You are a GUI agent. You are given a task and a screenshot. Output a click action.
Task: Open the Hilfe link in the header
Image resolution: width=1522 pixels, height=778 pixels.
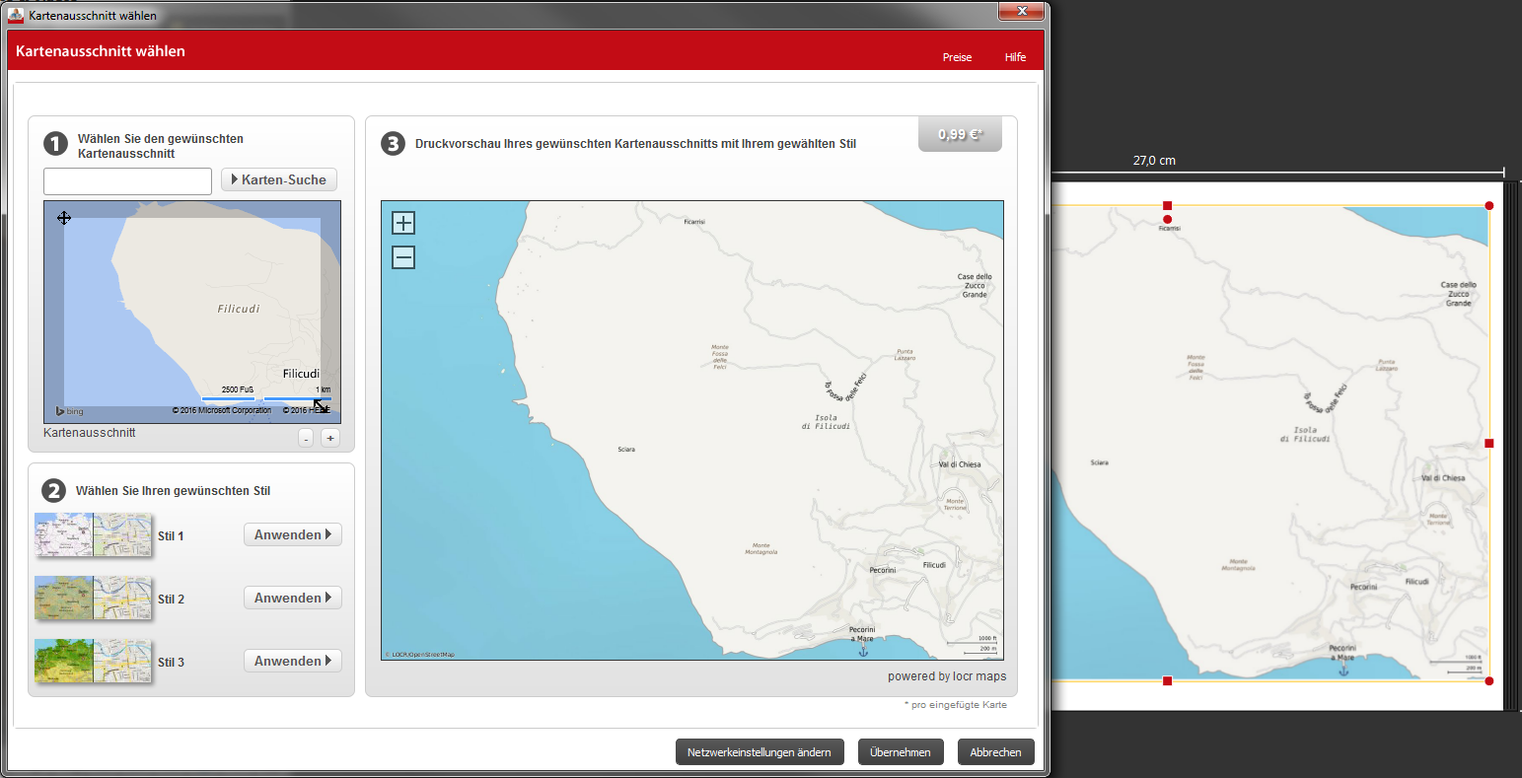click(1015, 57)
